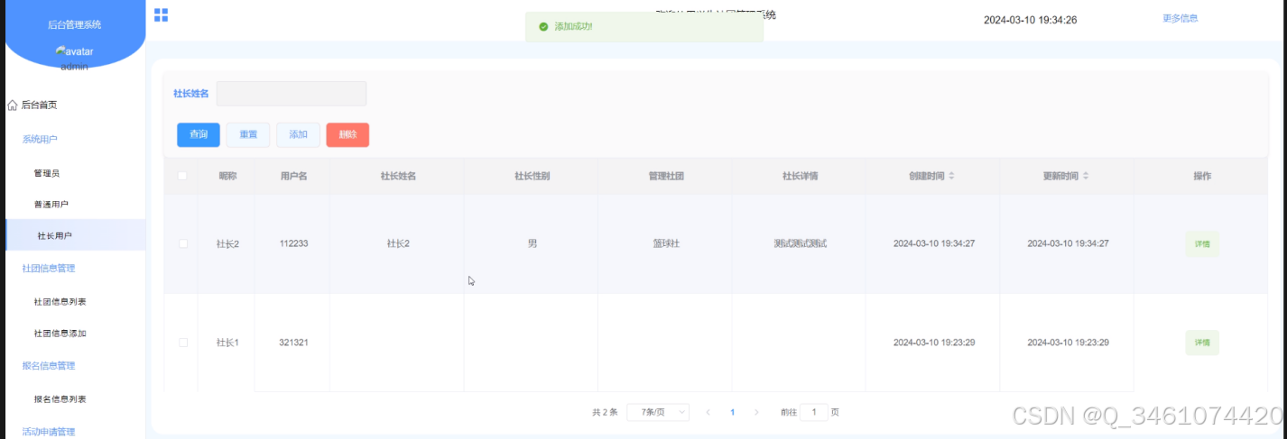Click the blue 查询 button
1287x439 pixels.
(x=199, y=134)
